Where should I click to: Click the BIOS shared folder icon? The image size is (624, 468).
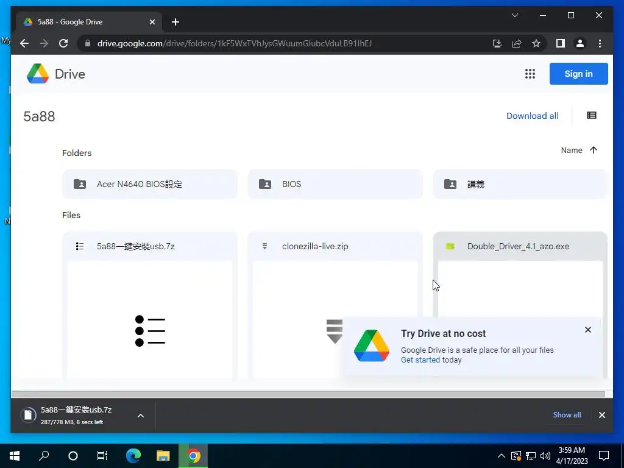pyautogui.click(x=265, y=184)
